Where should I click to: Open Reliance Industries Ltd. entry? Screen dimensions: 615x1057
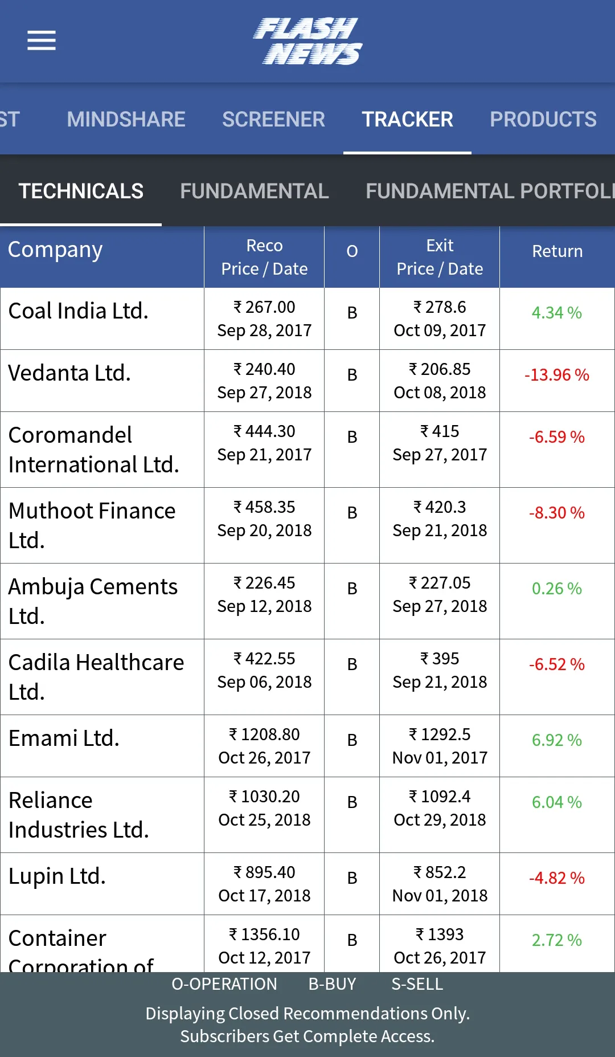tap(307, 815)
